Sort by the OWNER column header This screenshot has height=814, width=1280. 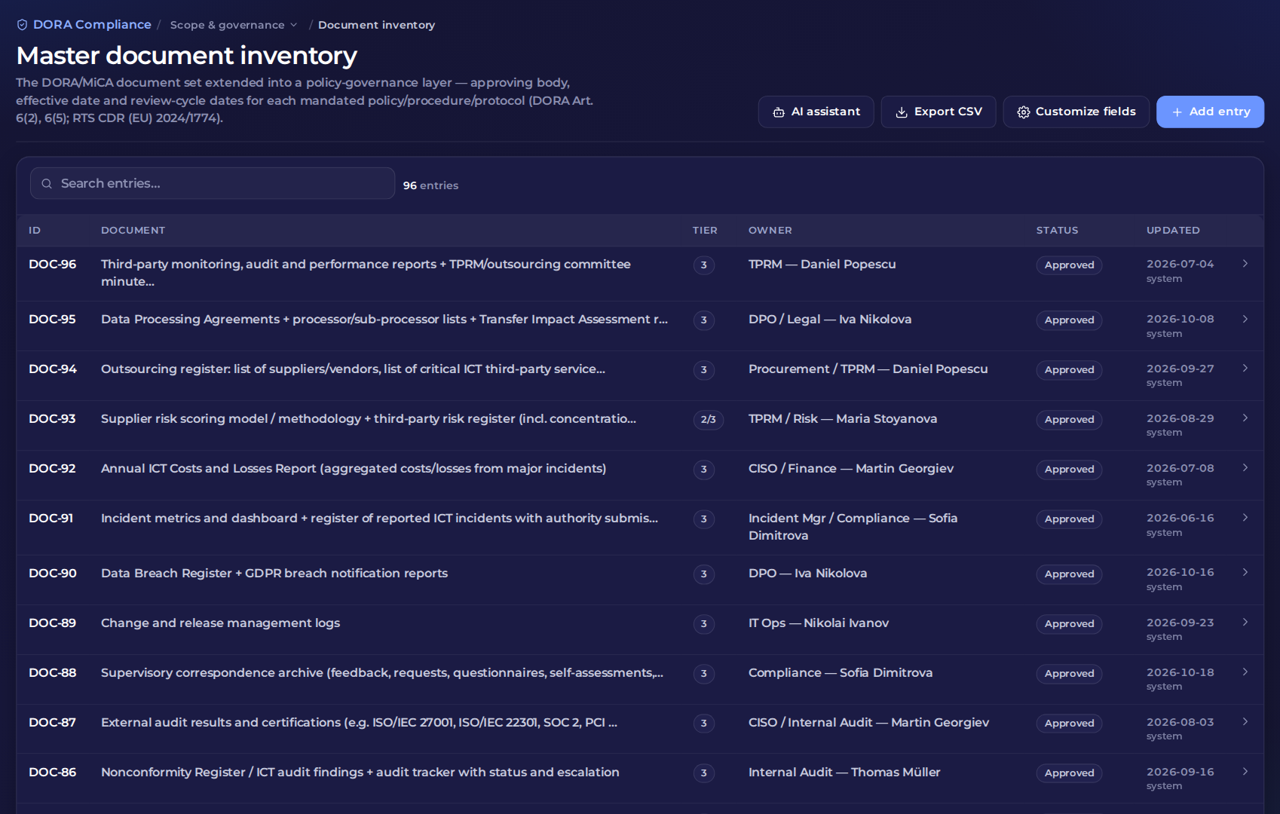pos(770,231)
